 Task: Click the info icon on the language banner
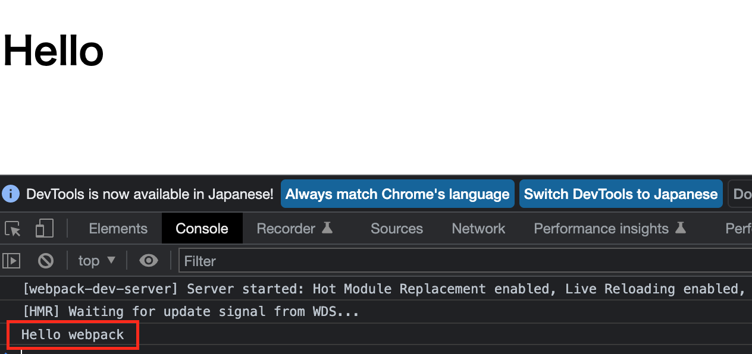pyautogui.click(x=11, y=194)
